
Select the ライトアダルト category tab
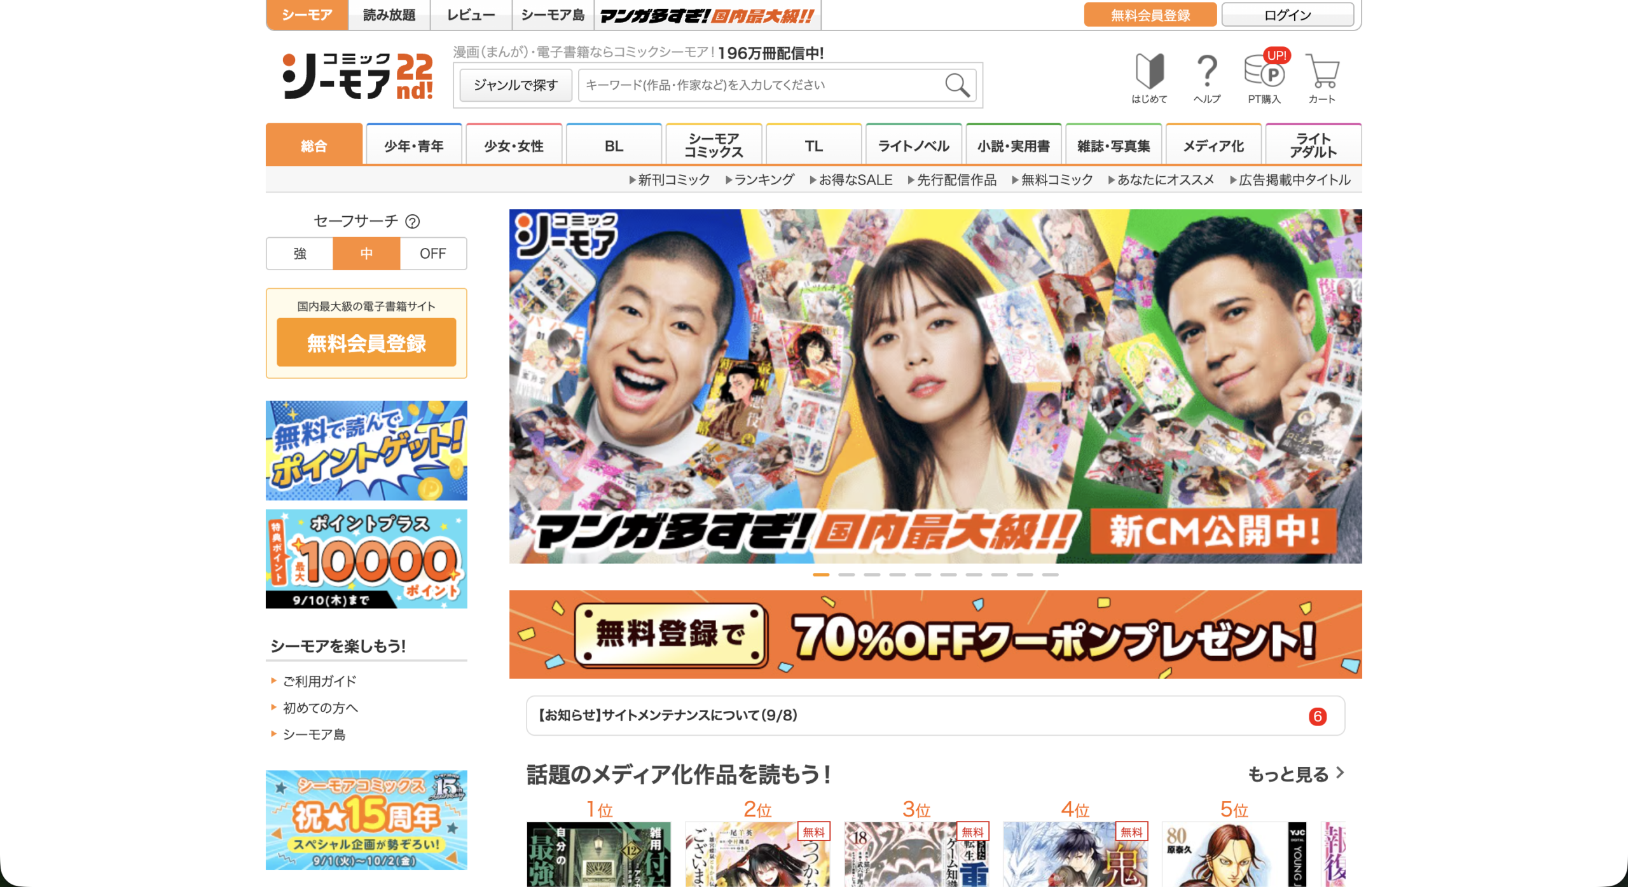[x=1314, y=145]
